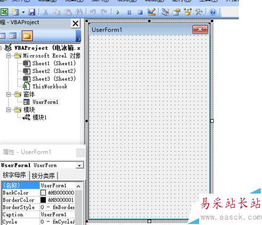The width and height of the screenshot is (262, 225).
Task: Open the Properties Window toolbar icon
Action: point(177,12)
